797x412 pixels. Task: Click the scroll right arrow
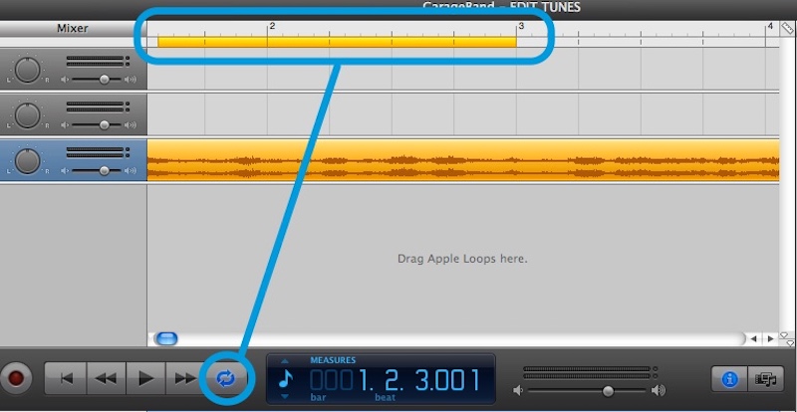click(770, 338)
